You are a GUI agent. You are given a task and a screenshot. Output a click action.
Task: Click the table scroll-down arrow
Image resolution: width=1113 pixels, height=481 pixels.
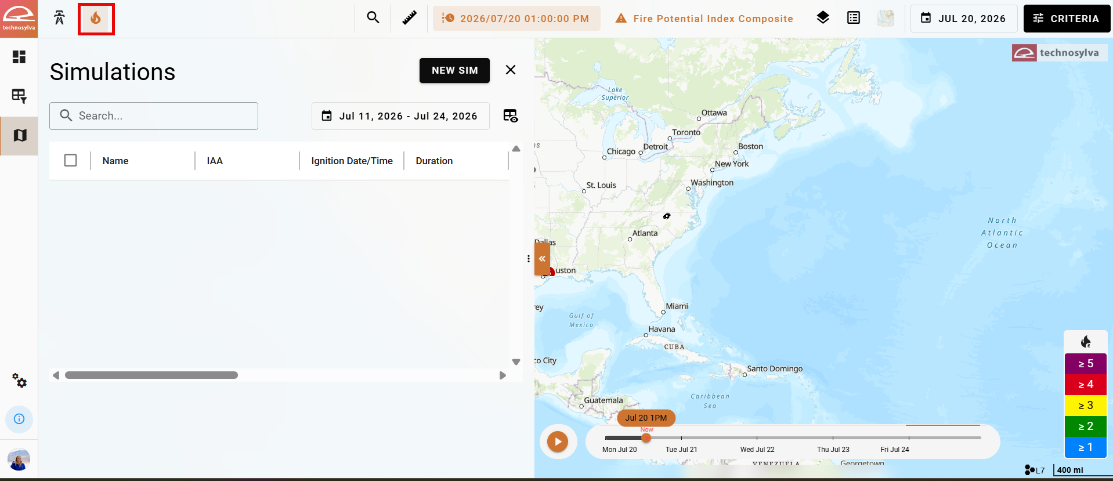point(516,361)
